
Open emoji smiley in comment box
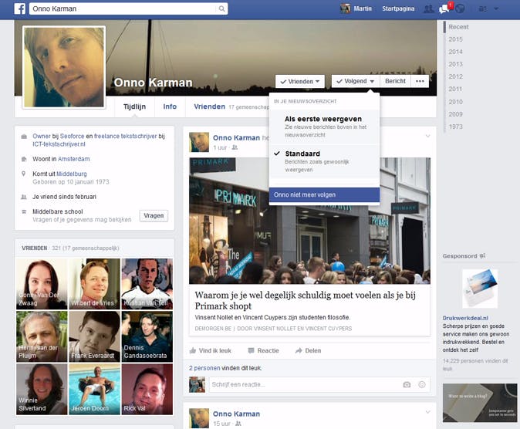click(x=422, y=384)
